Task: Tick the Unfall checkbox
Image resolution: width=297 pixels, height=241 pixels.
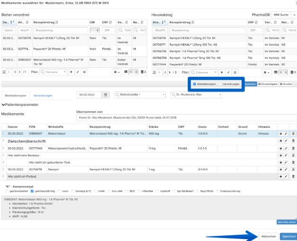Action: [x=95, y=191]
